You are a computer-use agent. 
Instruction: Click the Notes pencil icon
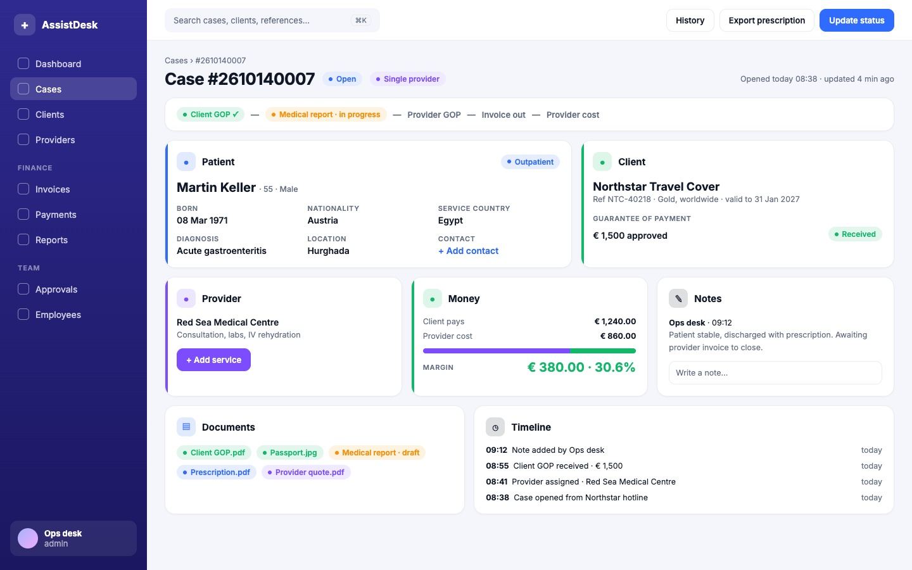click(x=678, y=299)
